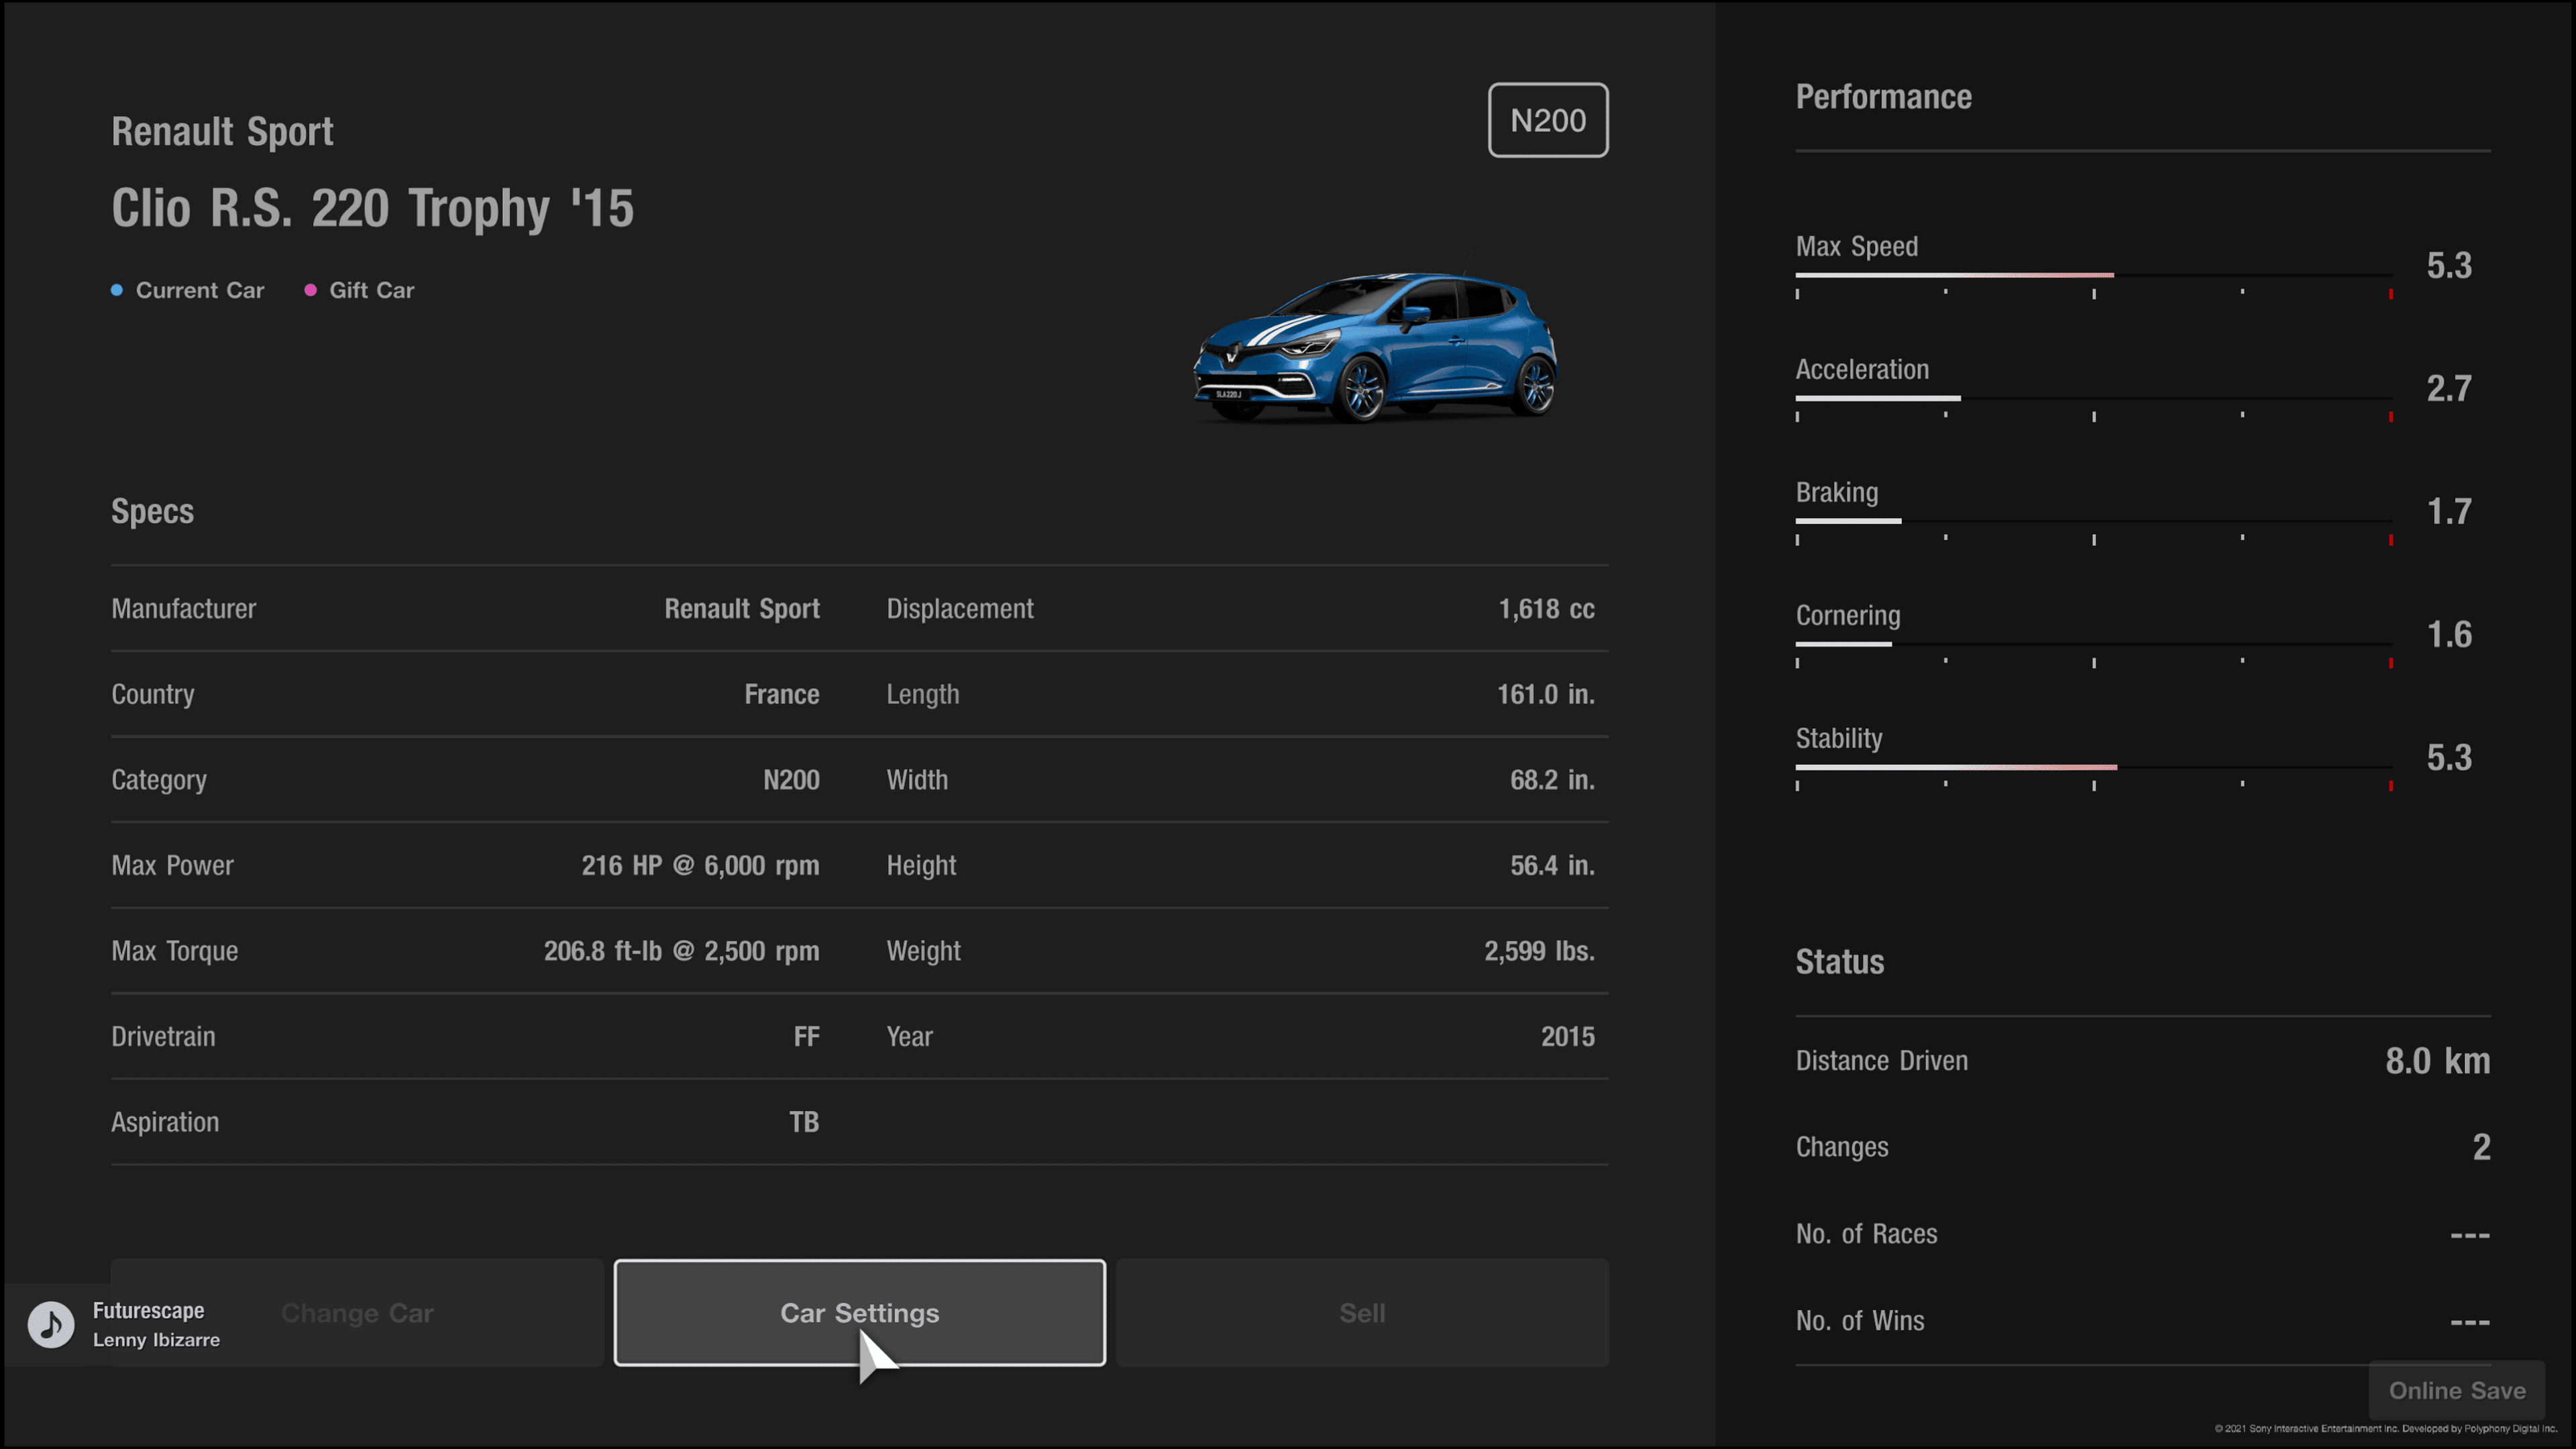Viewport: 2576px width, 1449px height.
Task: Click the Height value 56.4 in.
Action: [x=1552, y=866]
